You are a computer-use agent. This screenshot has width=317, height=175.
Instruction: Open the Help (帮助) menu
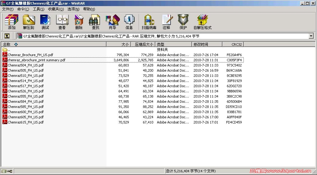coord(89,9)
